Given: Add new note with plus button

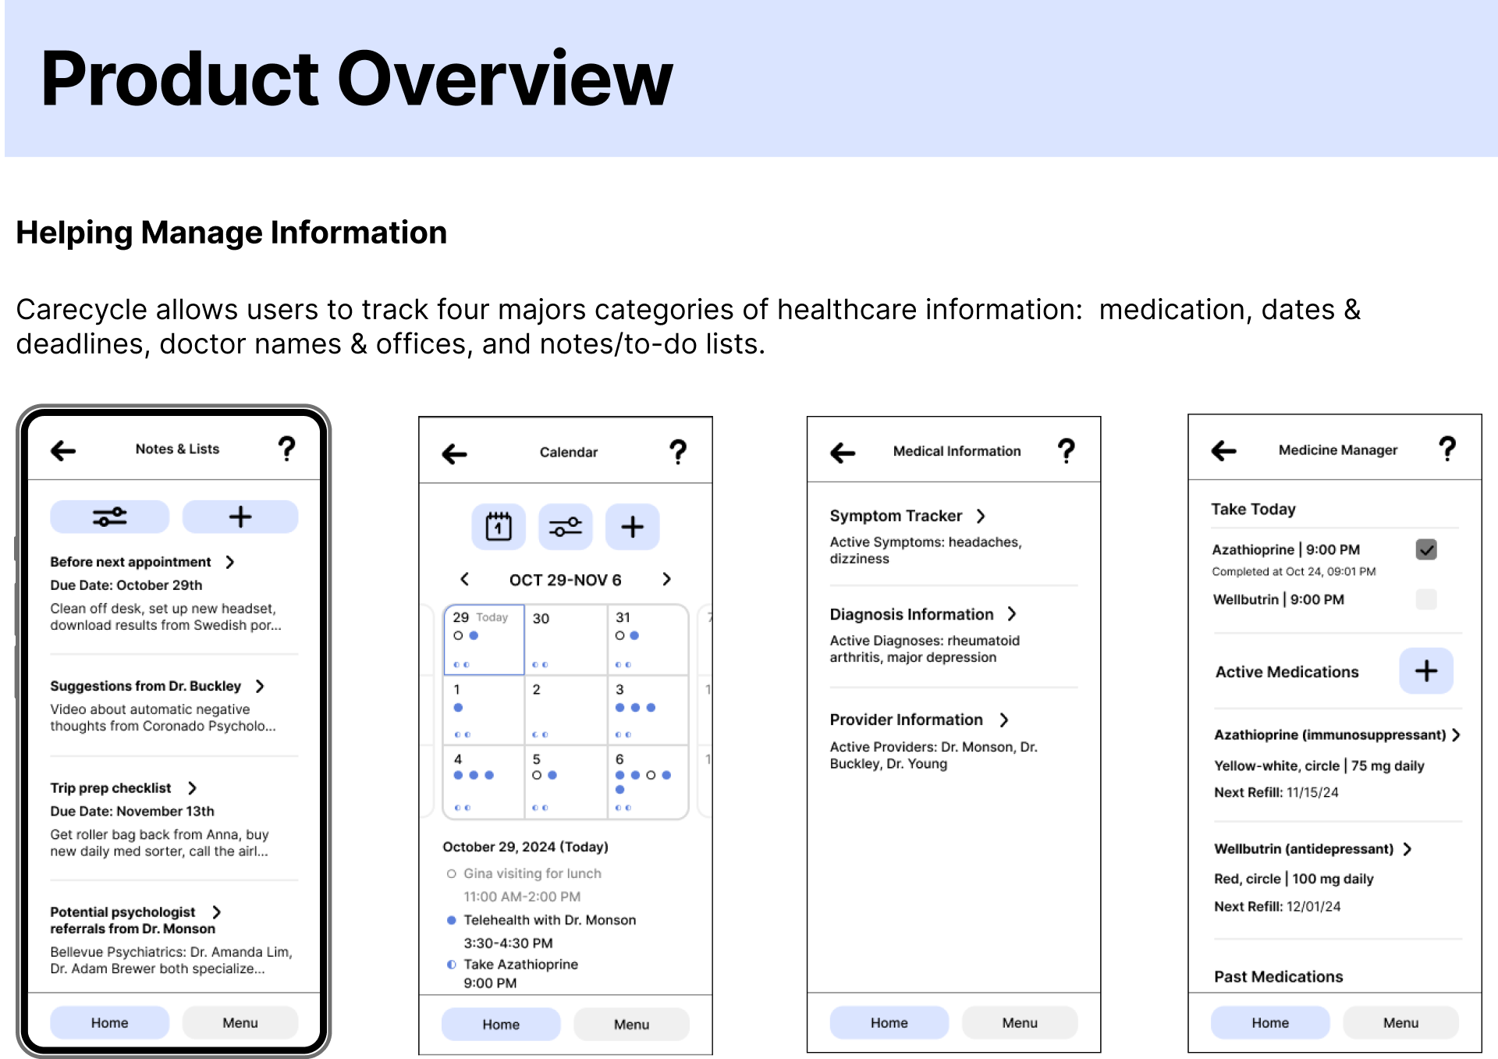Looking at the screenshot, I should 240,517.
